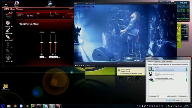Click the Master dB value field

coord(42,57)
